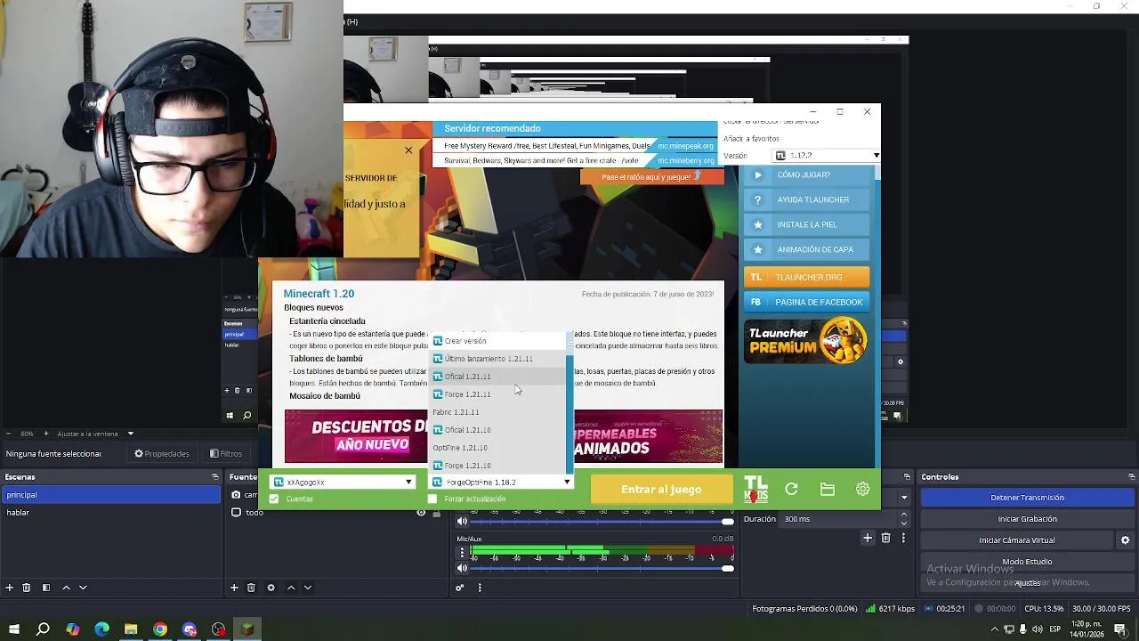Click 'Detener Transmisión' button
Viewport: 1139px width, 641px height.
[x=1027, y=498]
